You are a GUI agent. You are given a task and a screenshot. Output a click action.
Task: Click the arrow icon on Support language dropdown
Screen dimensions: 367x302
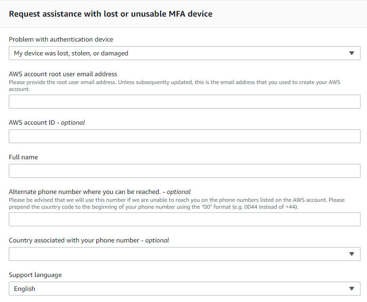pyautogui.click(x=352, y=289)
